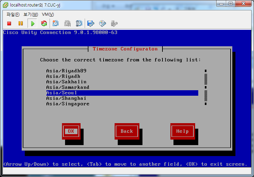Click the revert to snapshot icon

point(67,24)
